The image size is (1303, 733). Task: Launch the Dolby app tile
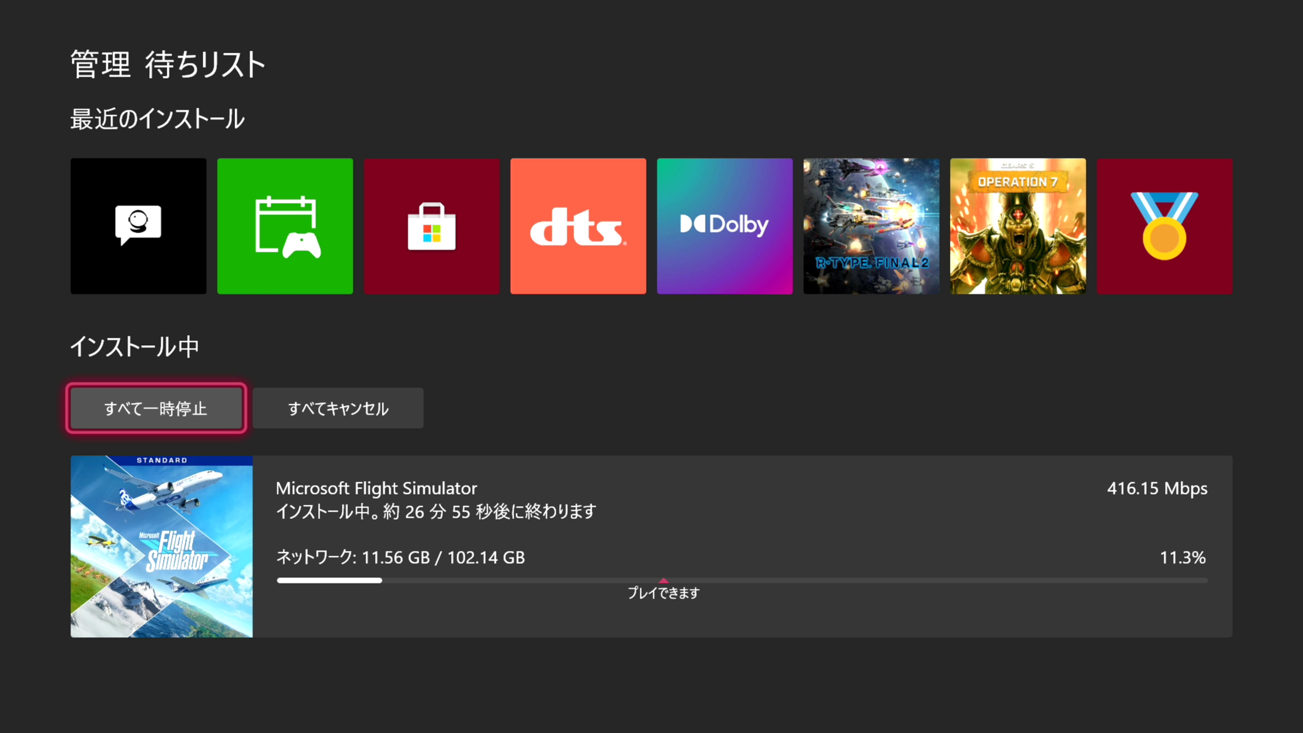tap(724, 226)
